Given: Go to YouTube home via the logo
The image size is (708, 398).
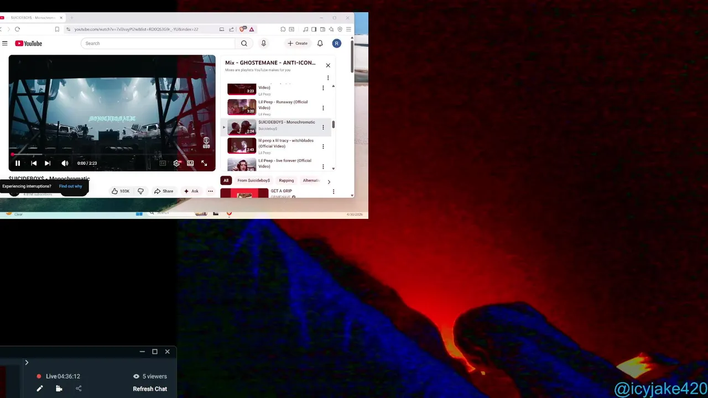Looking at the screenshot, I should (29, 43).
